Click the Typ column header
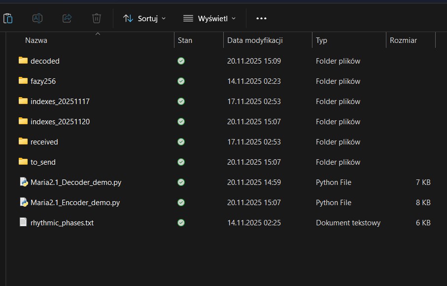 [x=321, y=40]
